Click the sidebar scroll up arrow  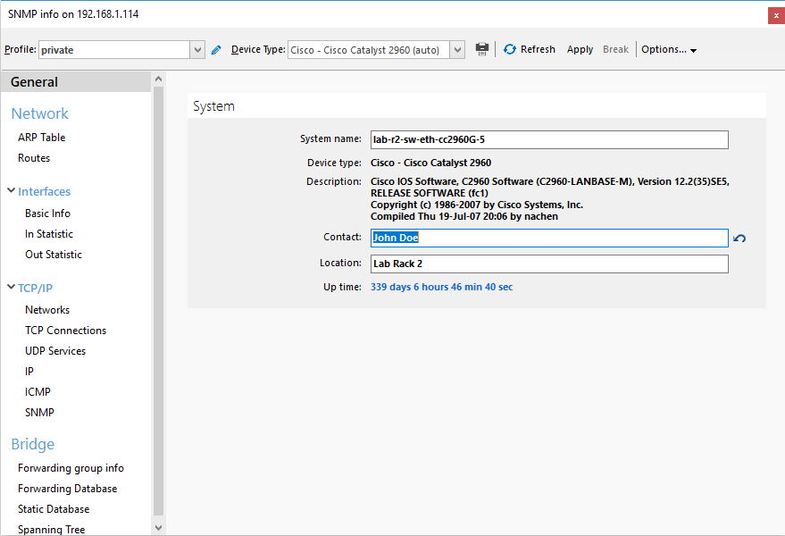(x=158, y=79)
